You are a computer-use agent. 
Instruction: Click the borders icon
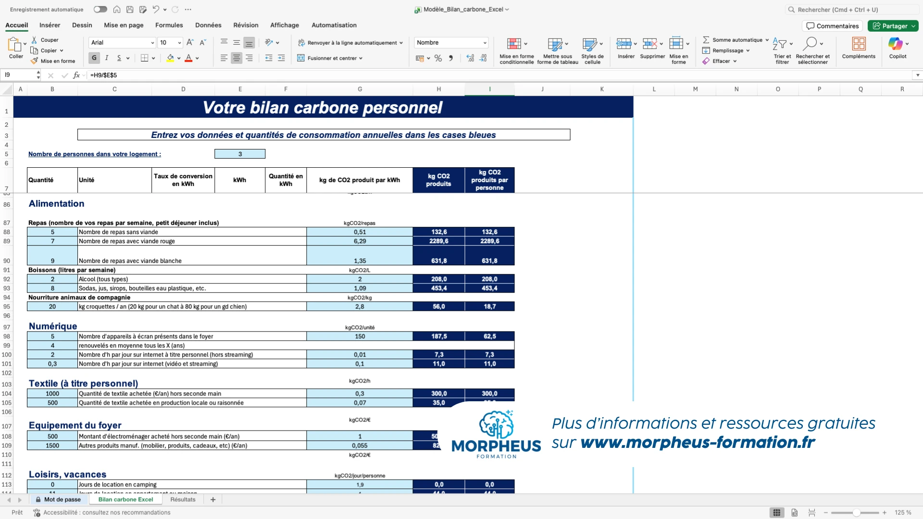144,58
